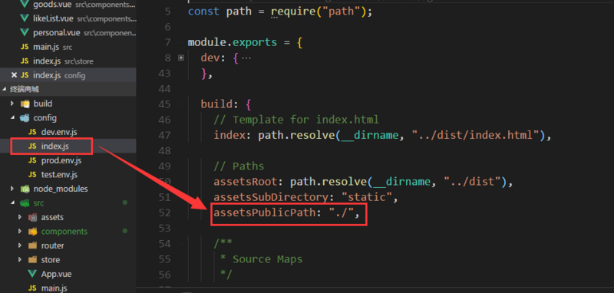Screen dimensions: 614x293
Task: Click the config folder icon
Action: (25, 118)
